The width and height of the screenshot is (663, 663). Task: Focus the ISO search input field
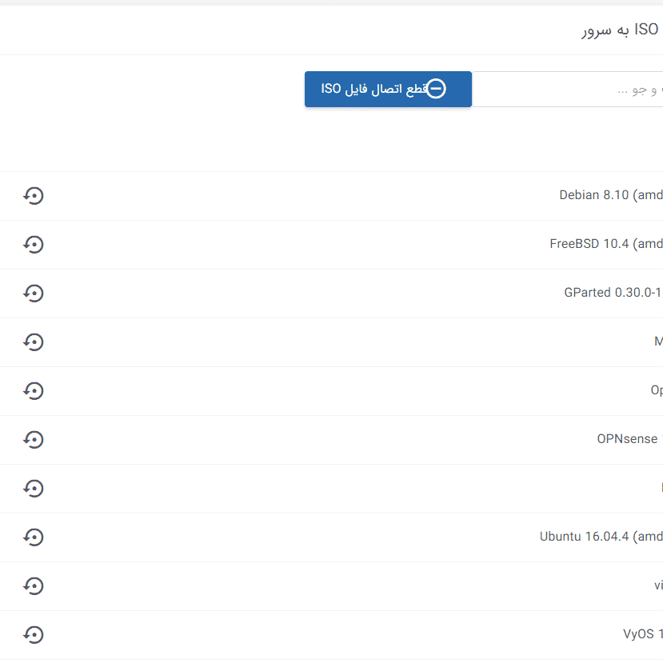pyautogui.click(x=567, y=90)
